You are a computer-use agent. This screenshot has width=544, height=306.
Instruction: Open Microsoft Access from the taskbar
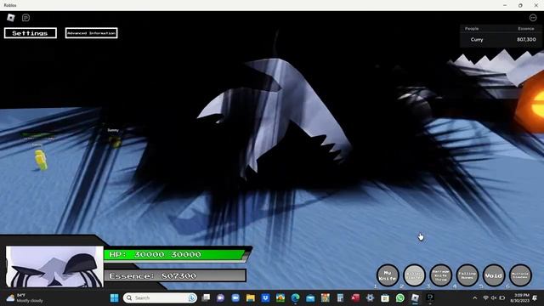point(355,297)
